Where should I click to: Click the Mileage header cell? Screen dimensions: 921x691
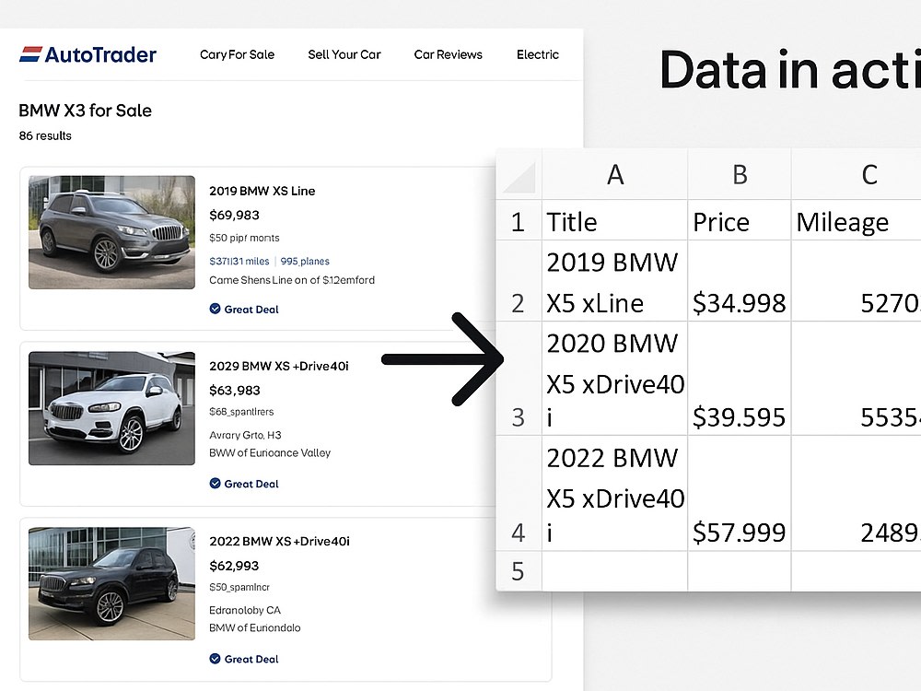(857, 221)
